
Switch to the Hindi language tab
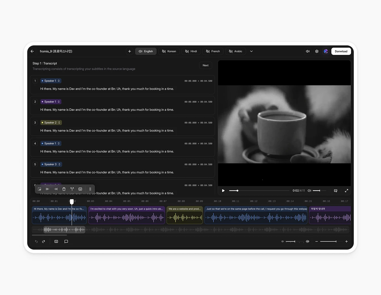coord(191,51)
